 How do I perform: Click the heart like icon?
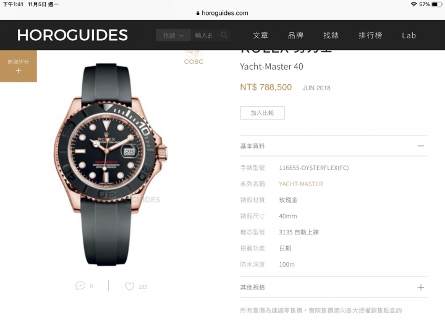pyautogui.click(x=130, y=286)
